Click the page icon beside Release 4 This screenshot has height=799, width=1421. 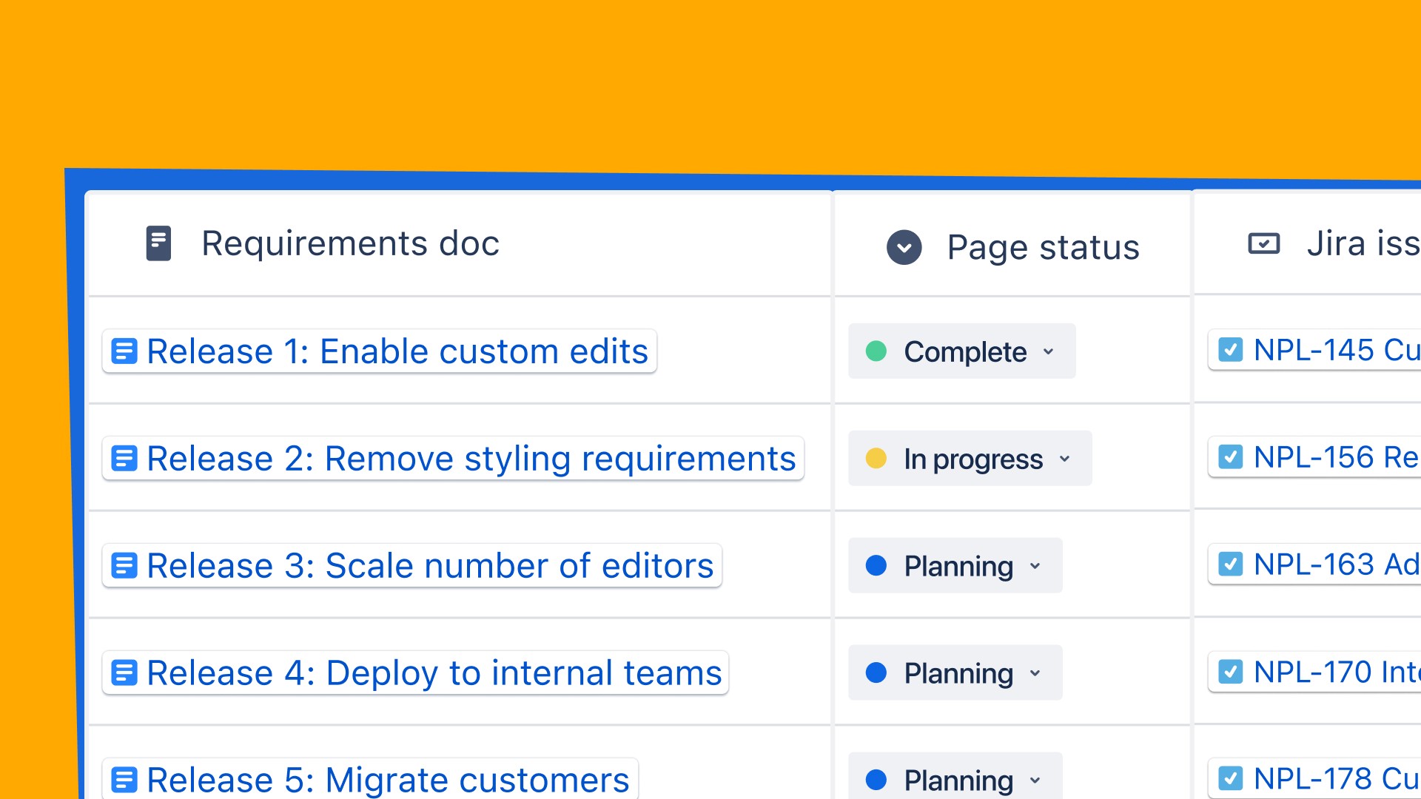[x=124, y=672]
